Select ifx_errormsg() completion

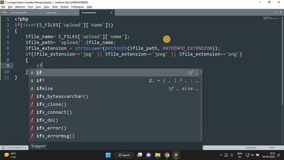point(114,136)
